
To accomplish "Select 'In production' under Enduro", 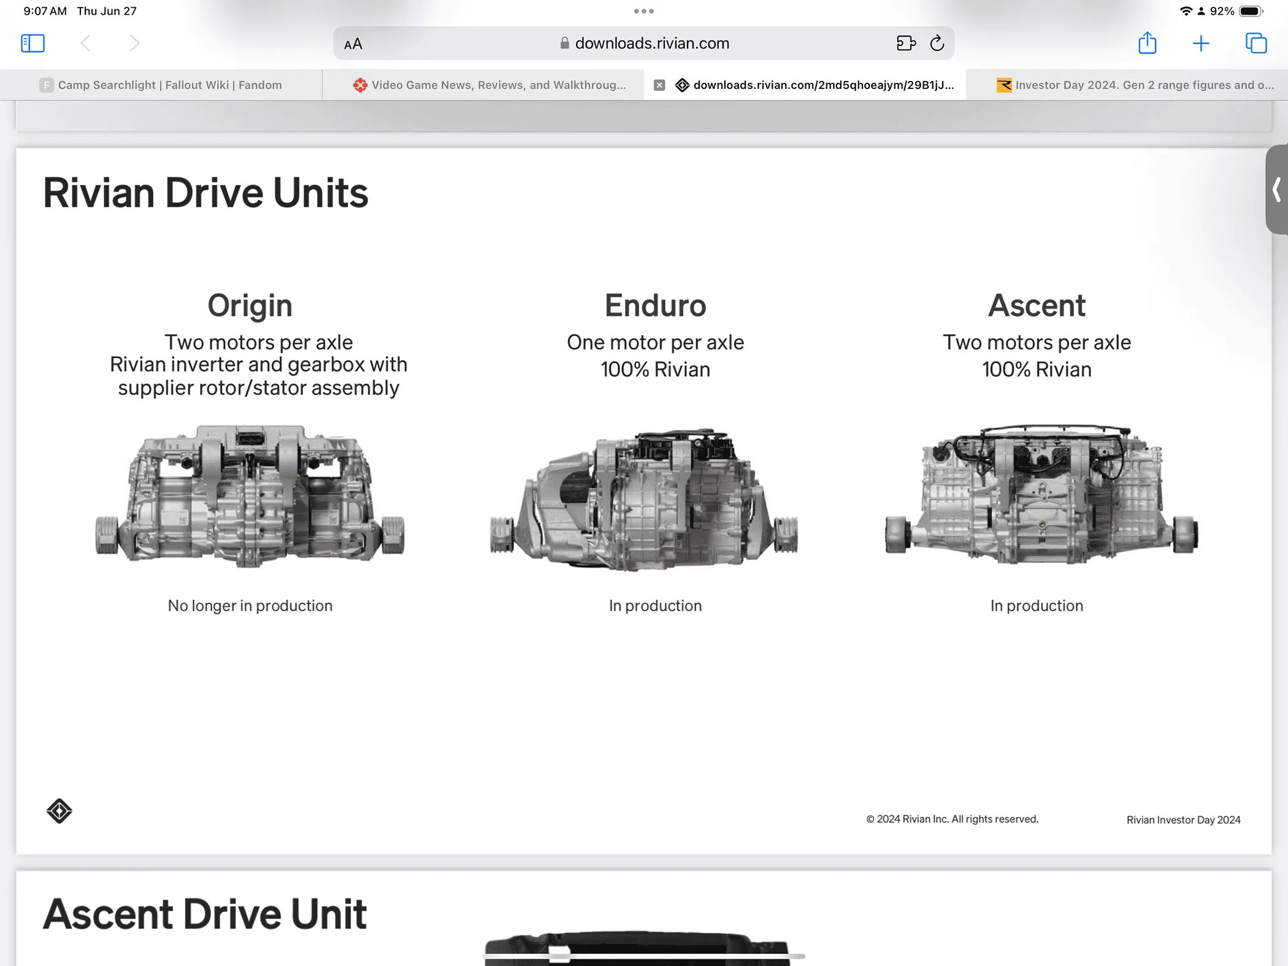I will tap(655, 605).
